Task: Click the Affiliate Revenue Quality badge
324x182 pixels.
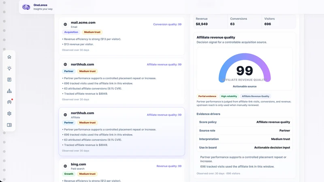Action: click(x=256, y=96)
